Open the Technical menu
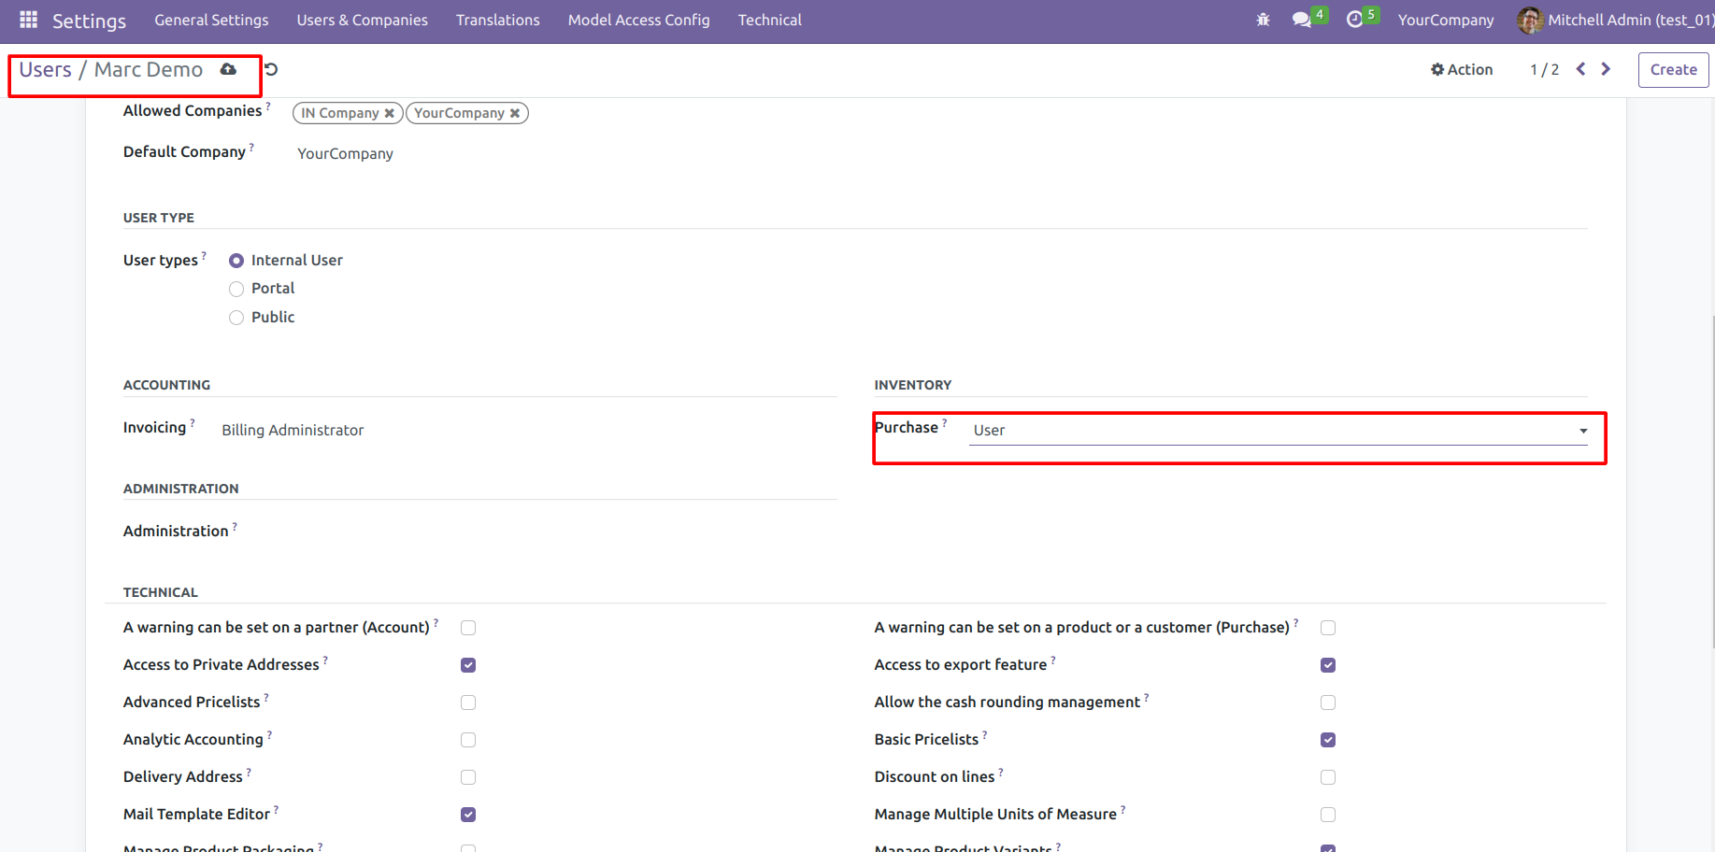The image size is (1715, 852). click(x=769, y=20)
